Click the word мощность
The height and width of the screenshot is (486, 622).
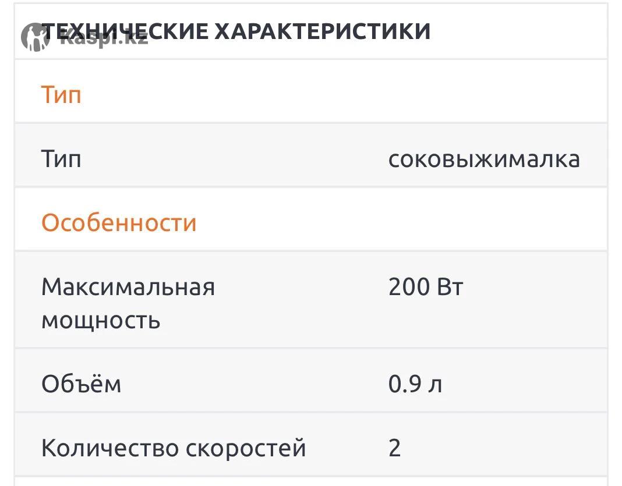(100, 320)
